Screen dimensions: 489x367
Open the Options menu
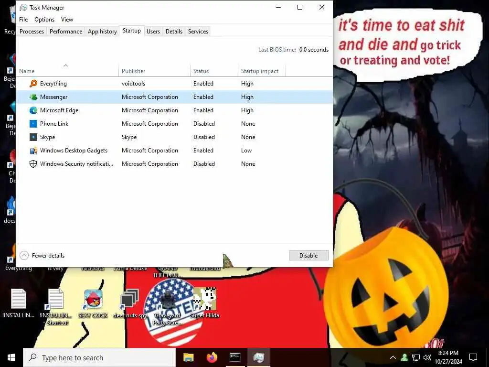[x=44, y=19]
